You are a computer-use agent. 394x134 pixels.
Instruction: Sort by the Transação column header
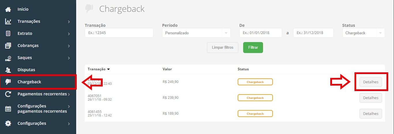click(x=99, y=69)
